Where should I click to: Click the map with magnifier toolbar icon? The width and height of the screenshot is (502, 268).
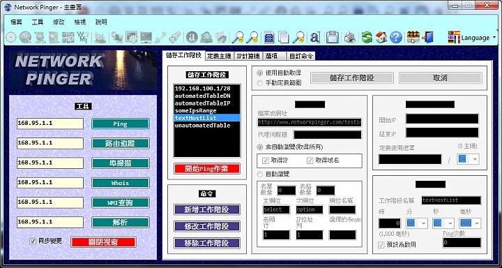pos(54,38)
